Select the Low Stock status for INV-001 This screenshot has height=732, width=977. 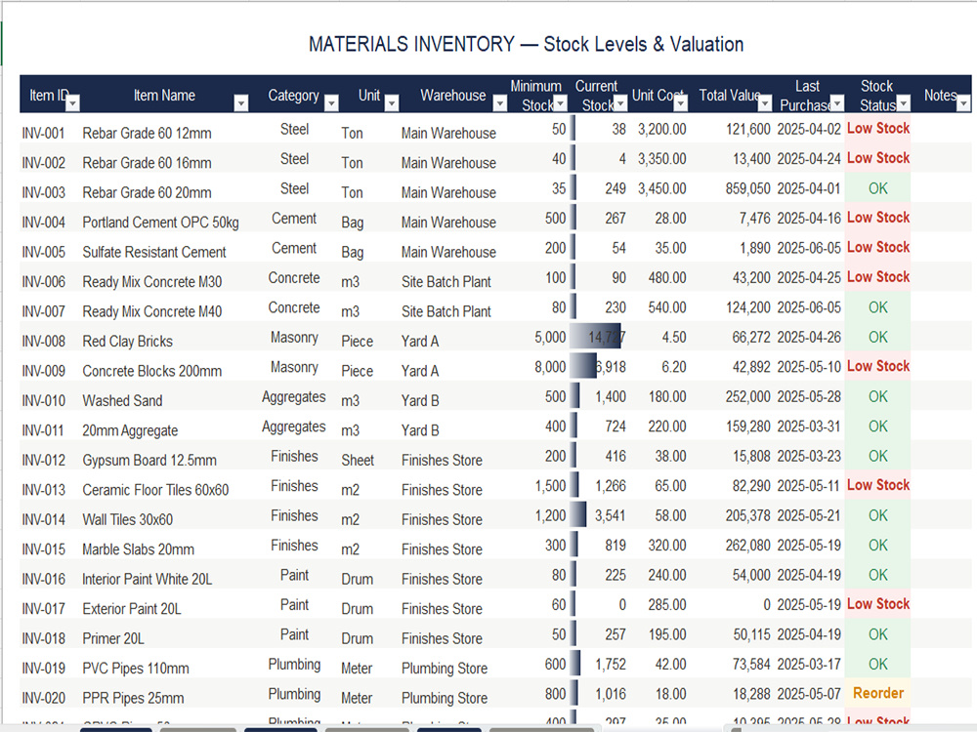878,128
